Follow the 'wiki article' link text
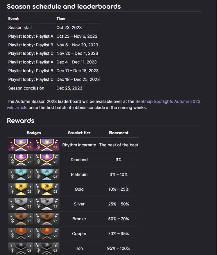217x255 pixels. [x=17, y=108]
